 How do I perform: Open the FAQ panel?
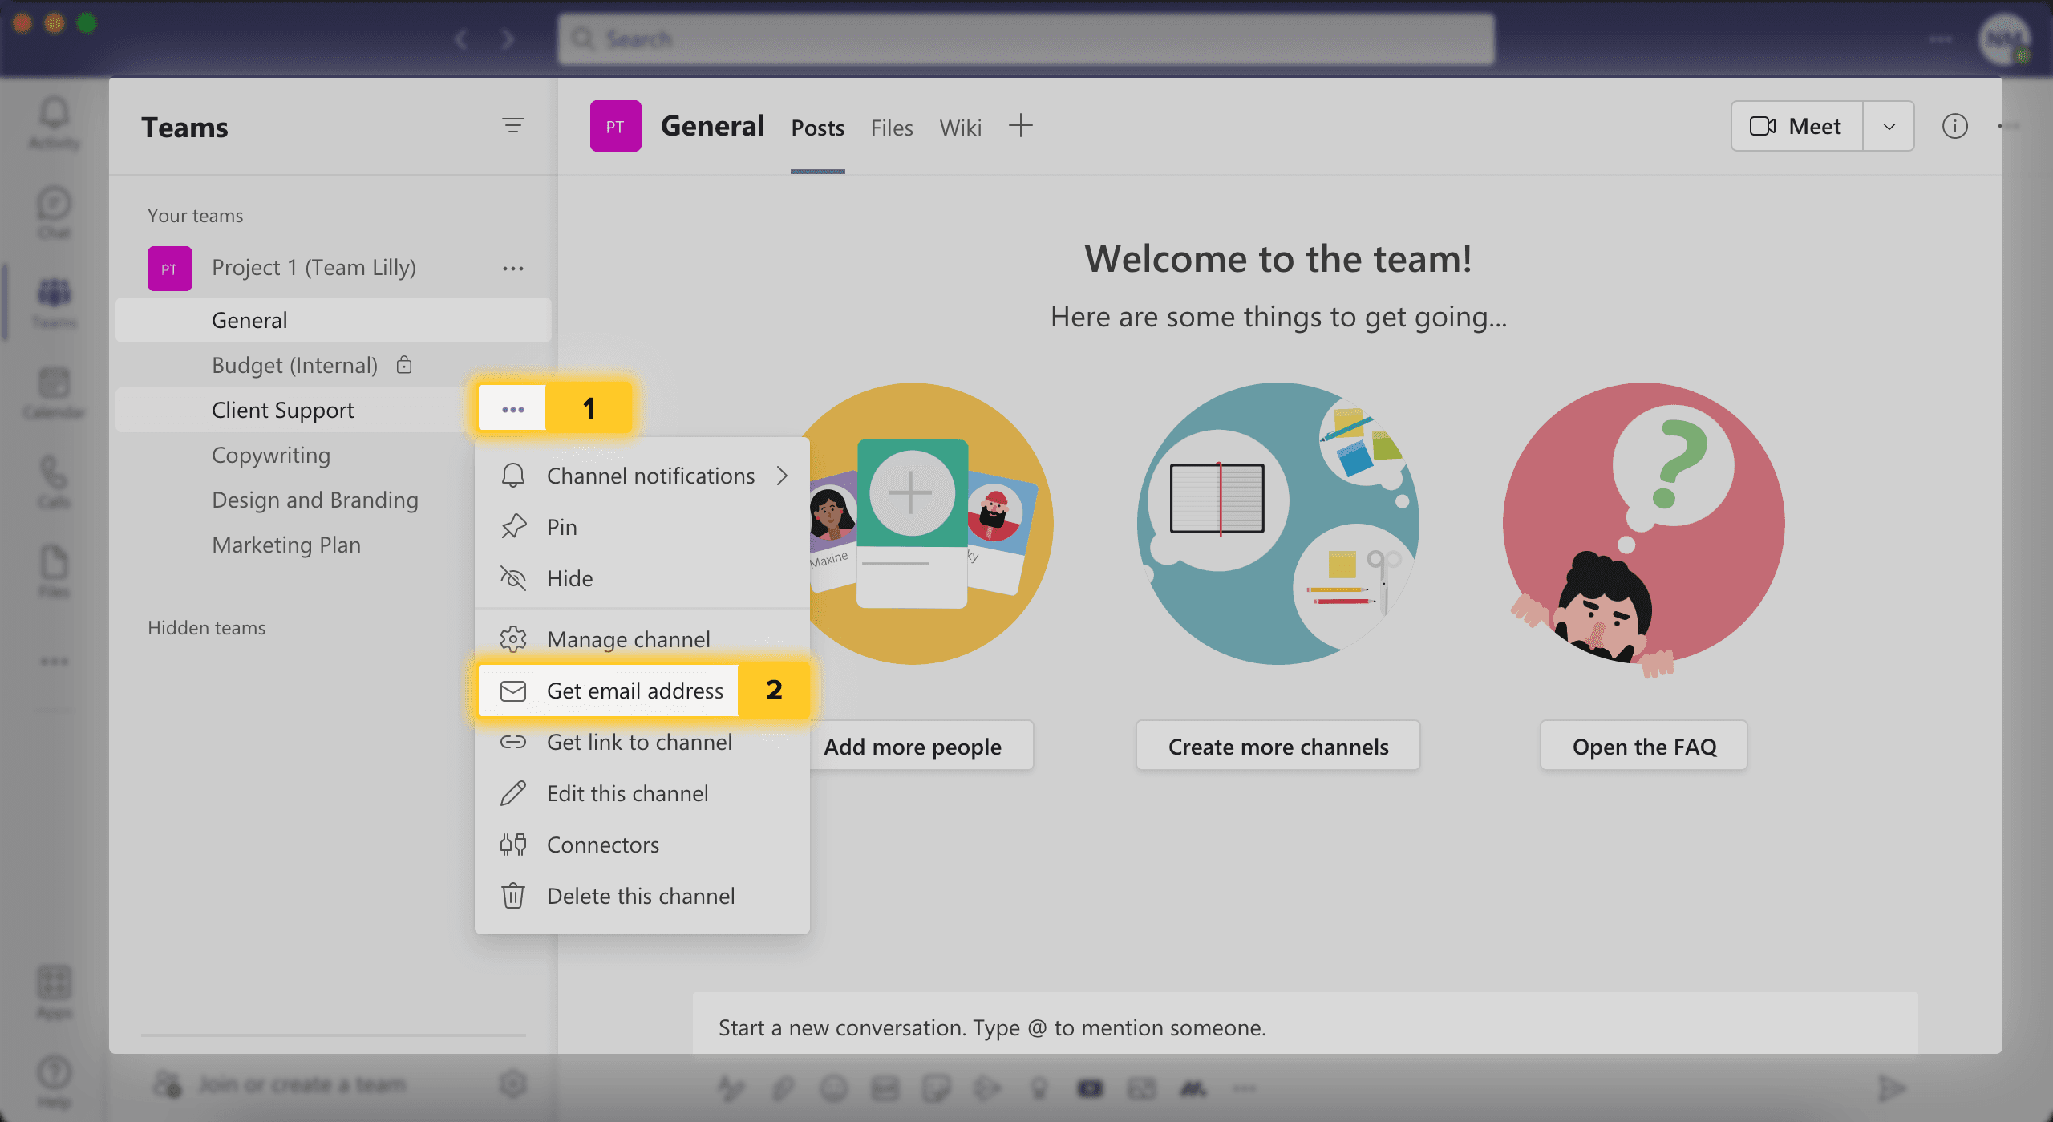[x=1644, y=745]
